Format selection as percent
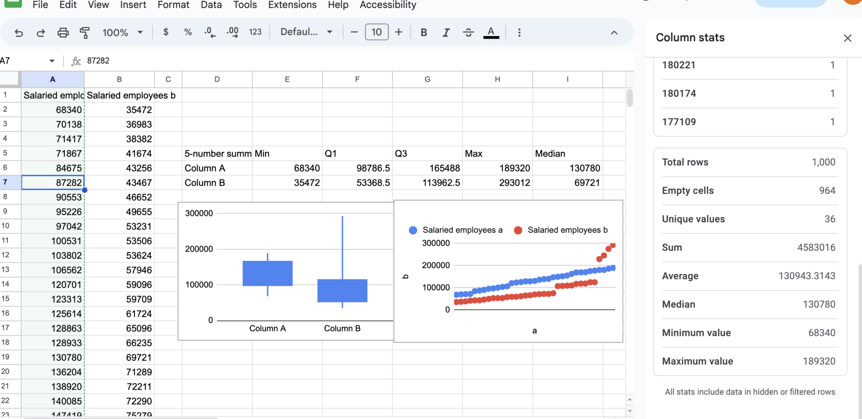 (187, 32)
